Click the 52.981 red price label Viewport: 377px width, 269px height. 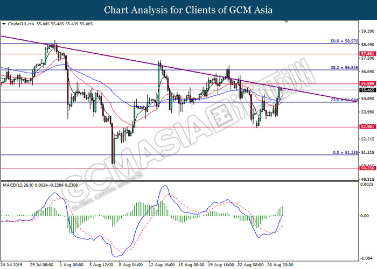click(x=367, y=126)
